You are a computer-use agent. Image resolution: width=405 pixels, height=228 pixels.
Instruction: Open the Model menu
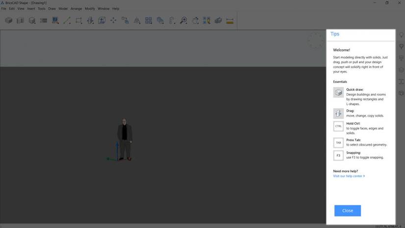[63, 9]
